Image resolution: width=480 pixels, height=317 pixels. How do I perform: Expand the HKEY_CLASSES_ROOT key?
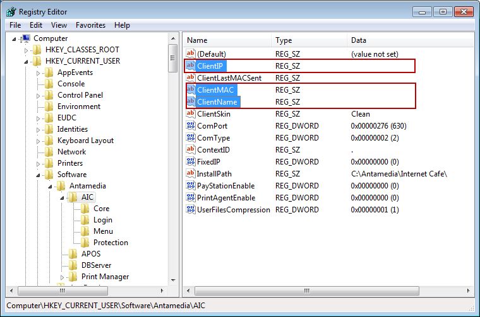pos(26,50)
